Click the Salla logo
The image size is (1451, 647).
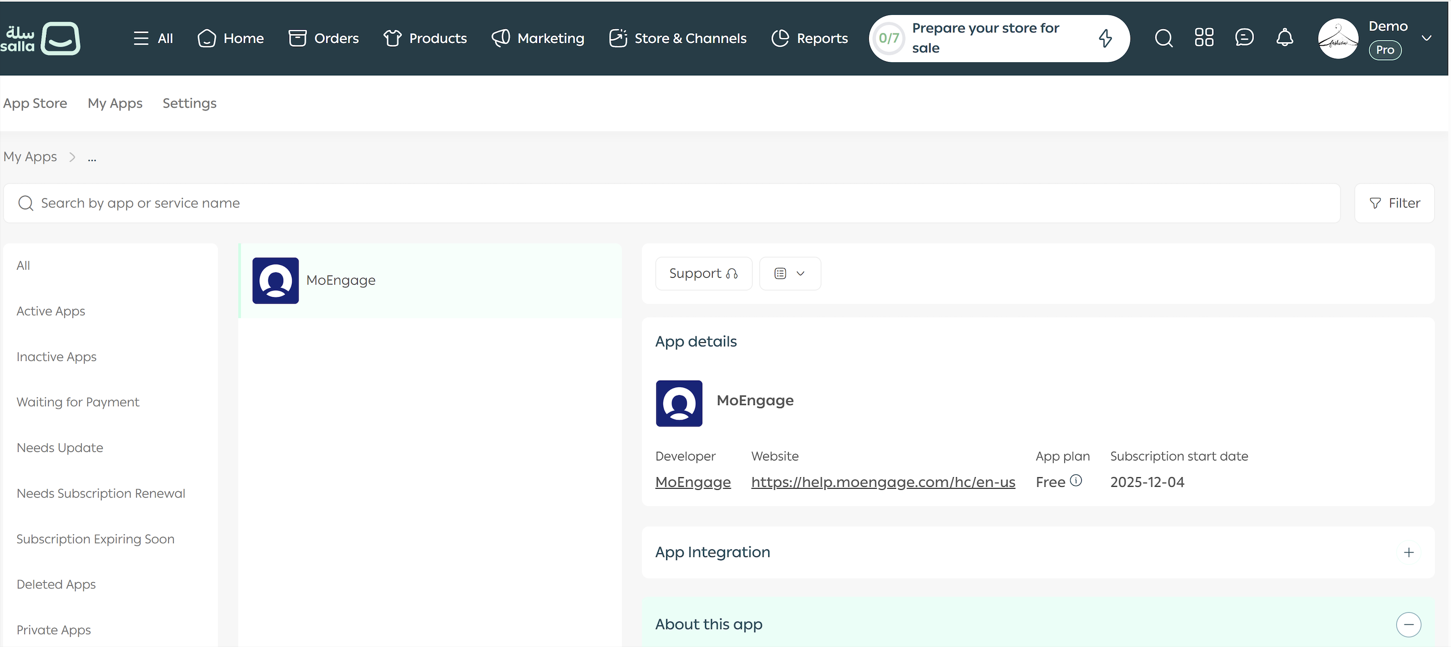tap(40, 38)
